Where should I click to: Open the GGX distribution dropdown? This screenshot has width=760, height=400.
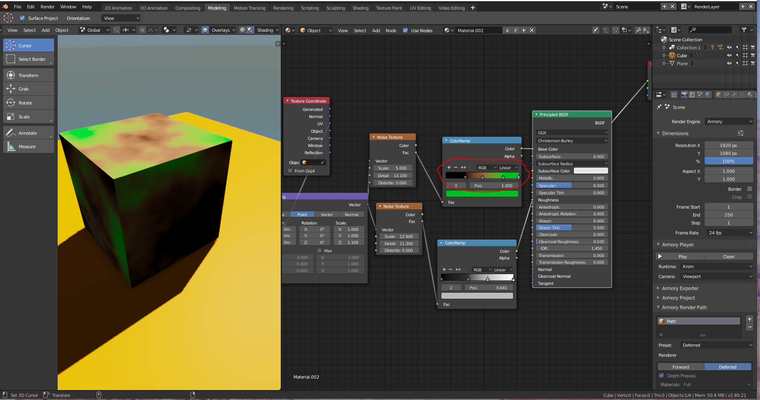click(x=572, y=133)
